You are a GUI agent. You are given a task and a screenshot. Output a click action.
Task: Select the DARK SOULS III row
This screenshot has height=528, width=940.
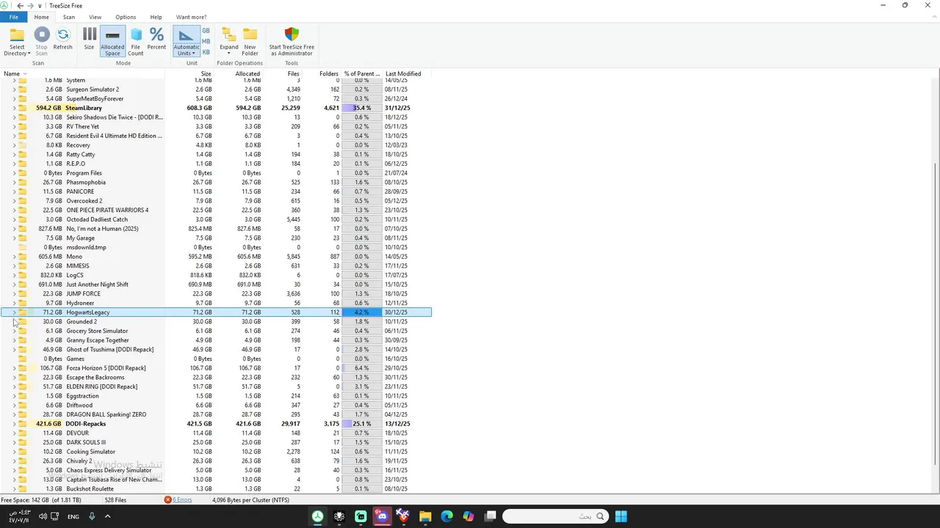point(217,442)
